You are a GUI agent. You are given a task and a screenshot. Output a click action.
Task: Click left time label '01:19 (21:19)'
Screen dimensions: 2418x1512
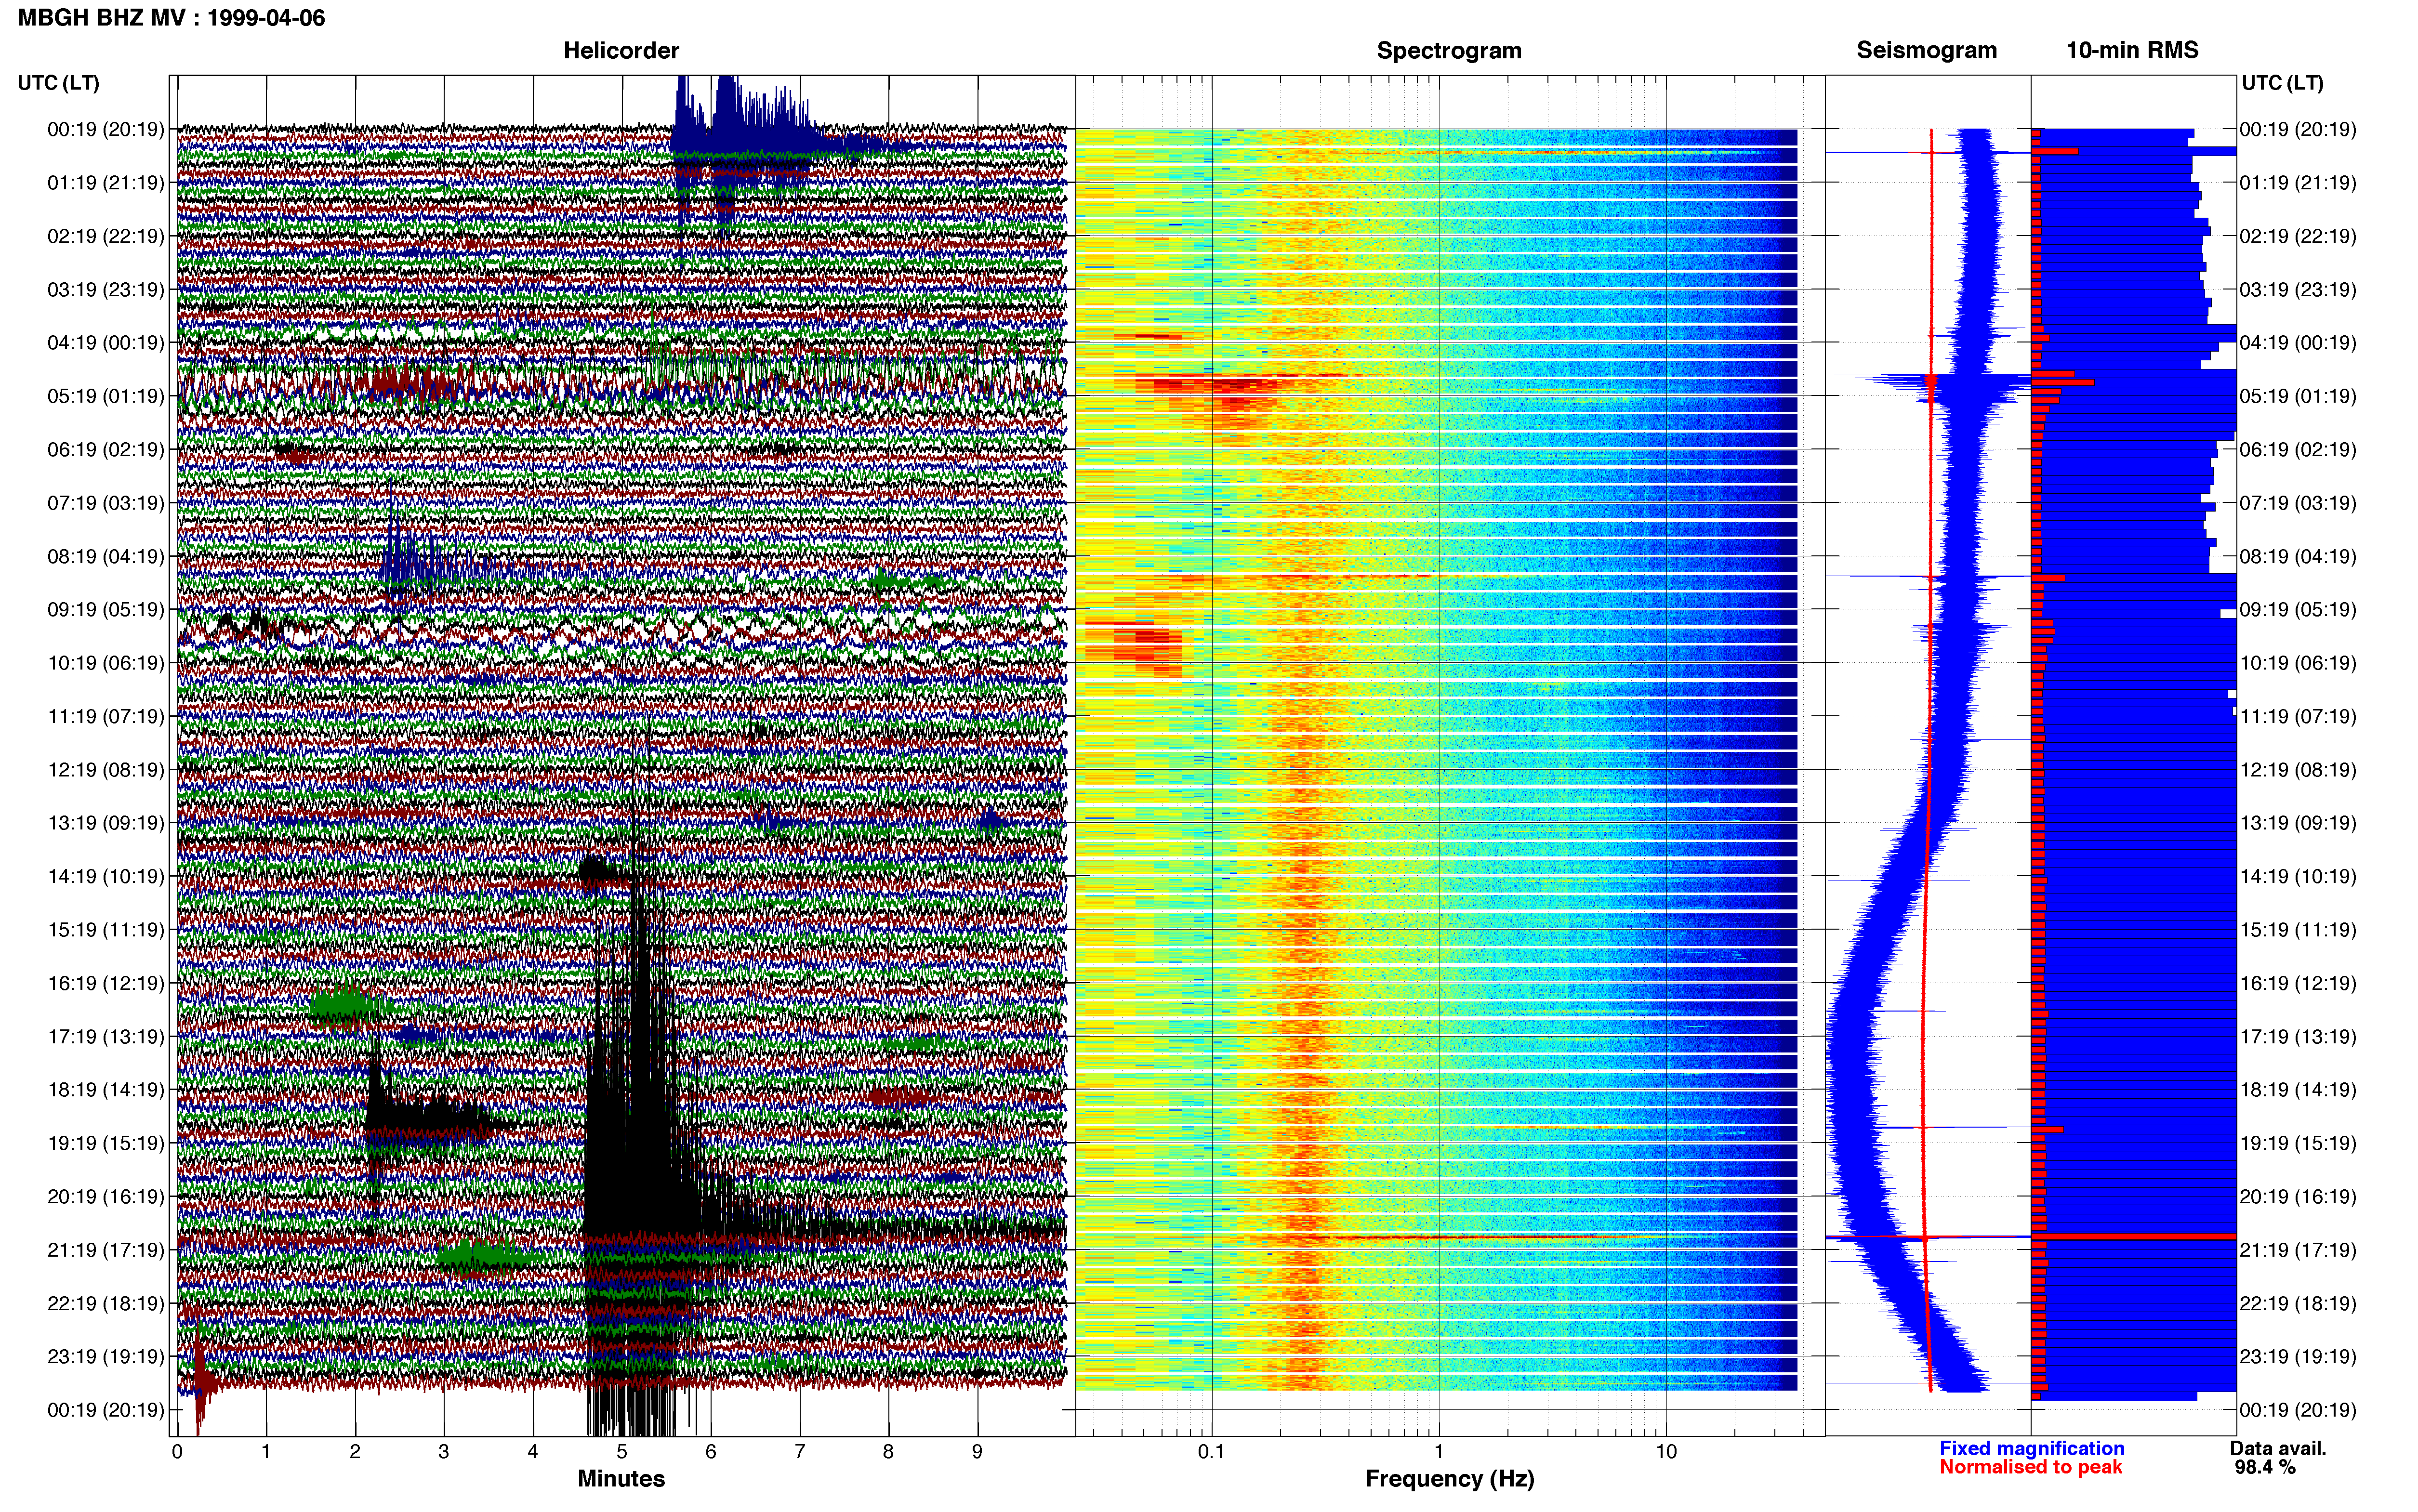click(x=106, y=182)
